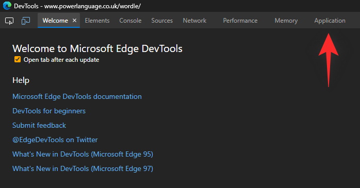
Task: Activate the inspect element picker icon
Action: coord(9,21)
